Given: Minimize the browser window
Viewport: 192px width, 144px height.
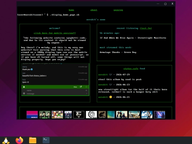Looking at the screenshot, I should point(158,4).
